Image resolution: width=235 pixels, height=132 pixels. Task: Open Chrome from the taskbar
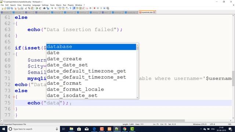pos(124,129)
